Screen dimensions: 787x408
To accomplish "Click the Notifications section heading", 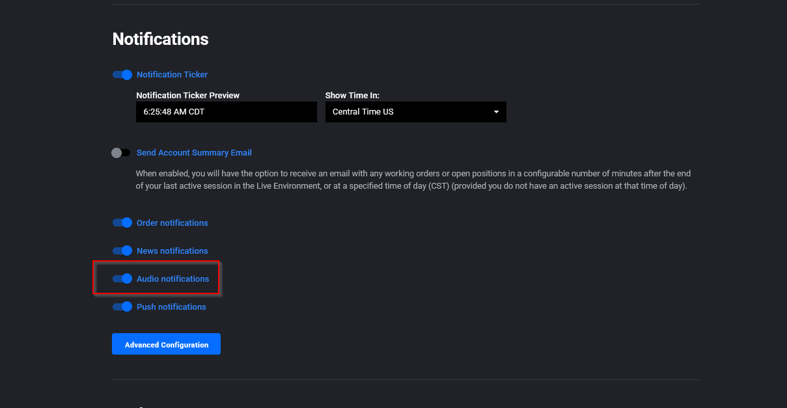I will tap(160, 39).
